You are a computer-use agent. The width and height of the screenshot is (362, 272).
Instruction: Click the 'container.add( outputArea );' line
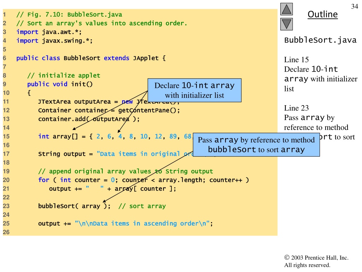89,119
